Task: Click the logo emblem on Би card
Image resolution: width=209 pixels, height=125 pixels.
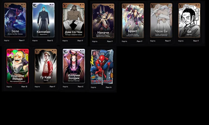Action: tap(181, 6)
